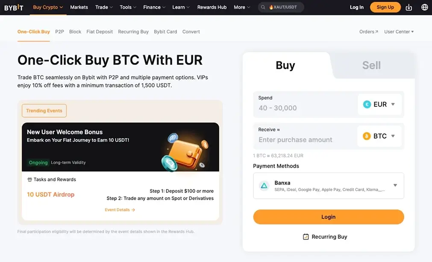432x262 pixels.
Task: Click the Bybit logo
Action: pyautogui.click(x=13, y=7)
